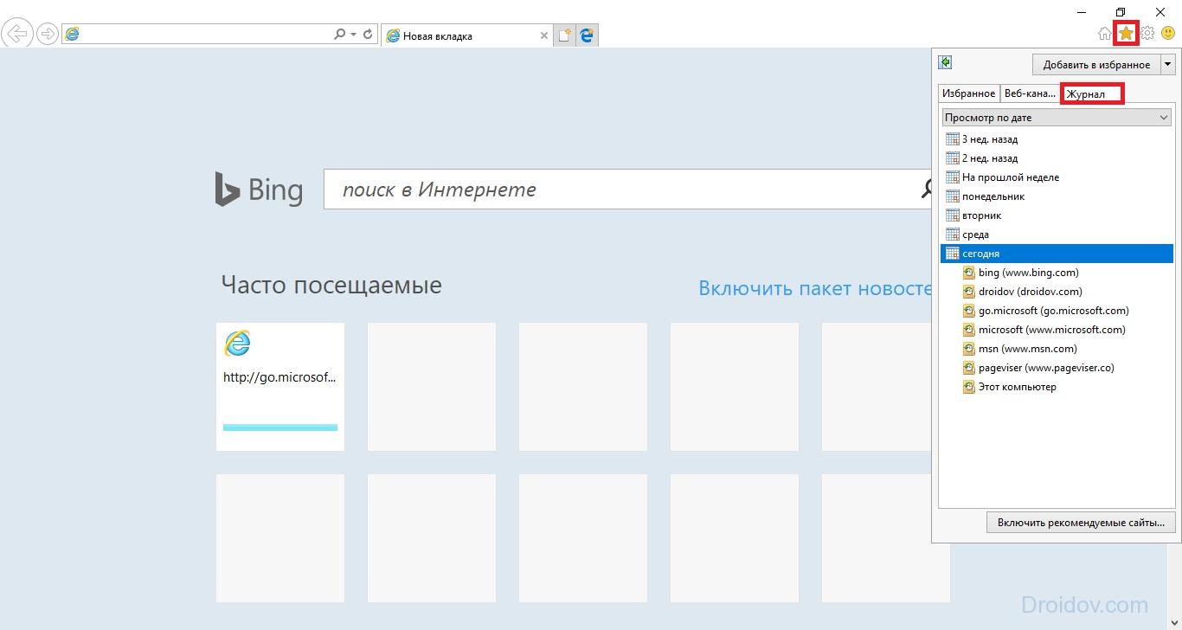The image size is (1182, 630).
Task: Open Microsoft Edge via toolbar icon
Action: click(588, 35)
